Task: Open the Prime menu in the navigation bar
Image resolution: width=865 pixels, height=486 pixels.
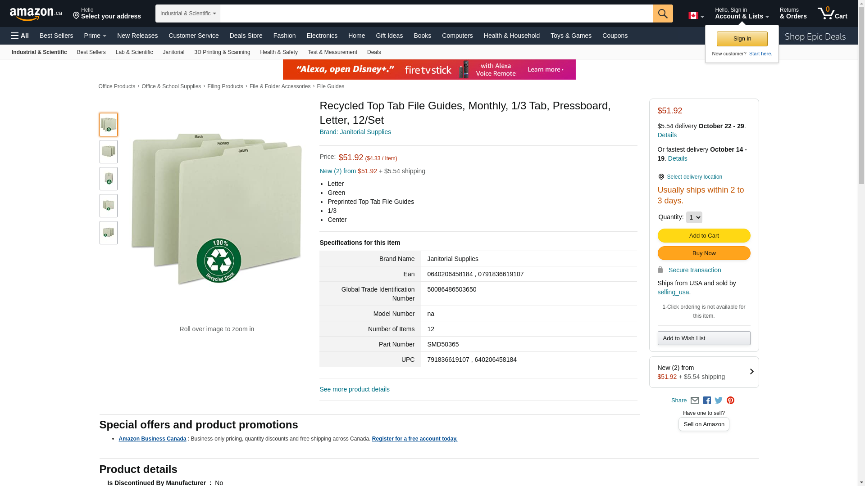Action: (95, 36)
